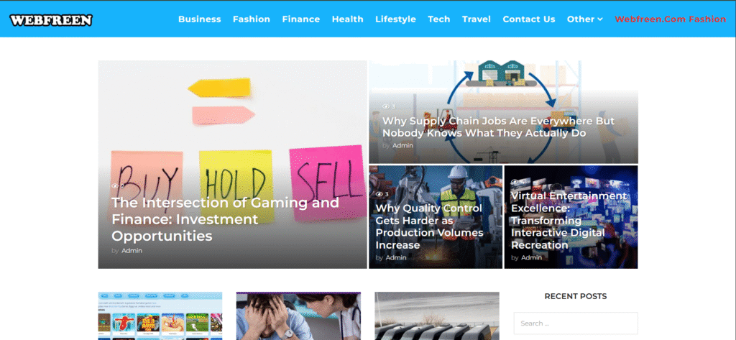Visit the Travel category
This screenshot has width=736, height=340.
tap(477, 19)
